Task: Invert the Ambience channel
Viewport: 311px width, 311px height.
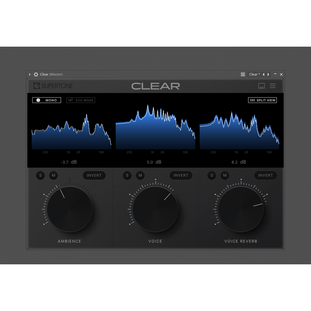Action: 94,175
